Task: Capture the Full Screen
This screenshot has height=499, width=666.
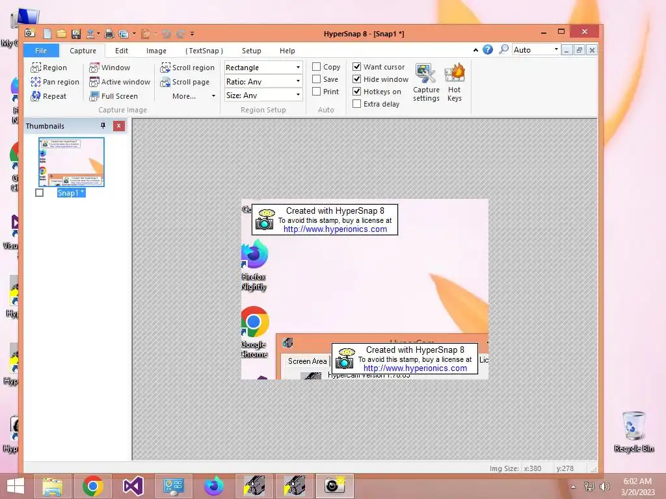Action: coord(113,96)
